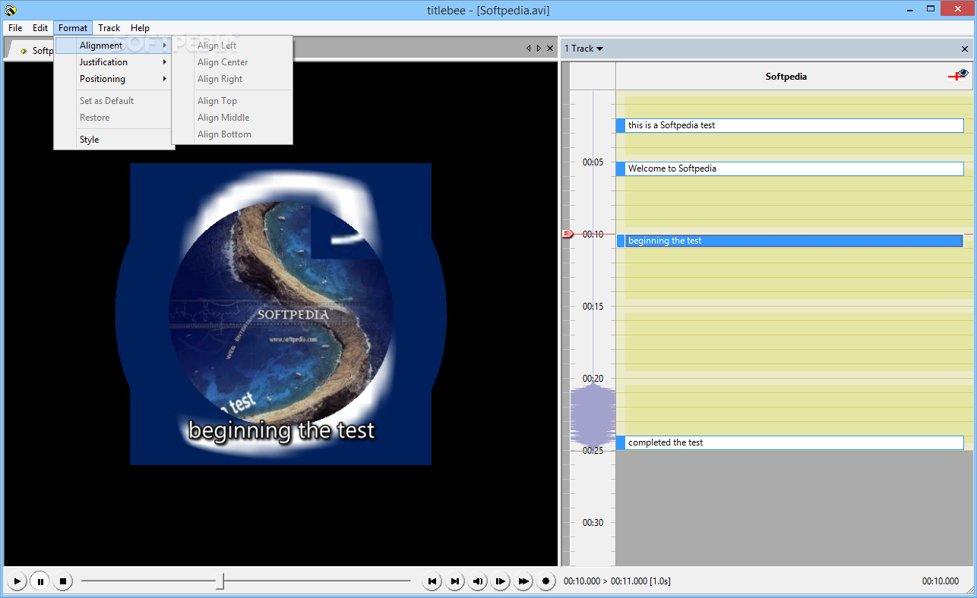Open the File menu

click(15, 28)
